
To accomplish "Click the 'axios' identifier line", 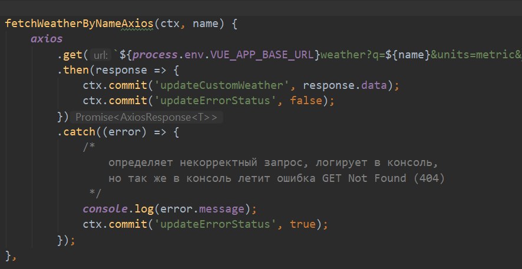I will pyautogui.click(x=47, y=39).
